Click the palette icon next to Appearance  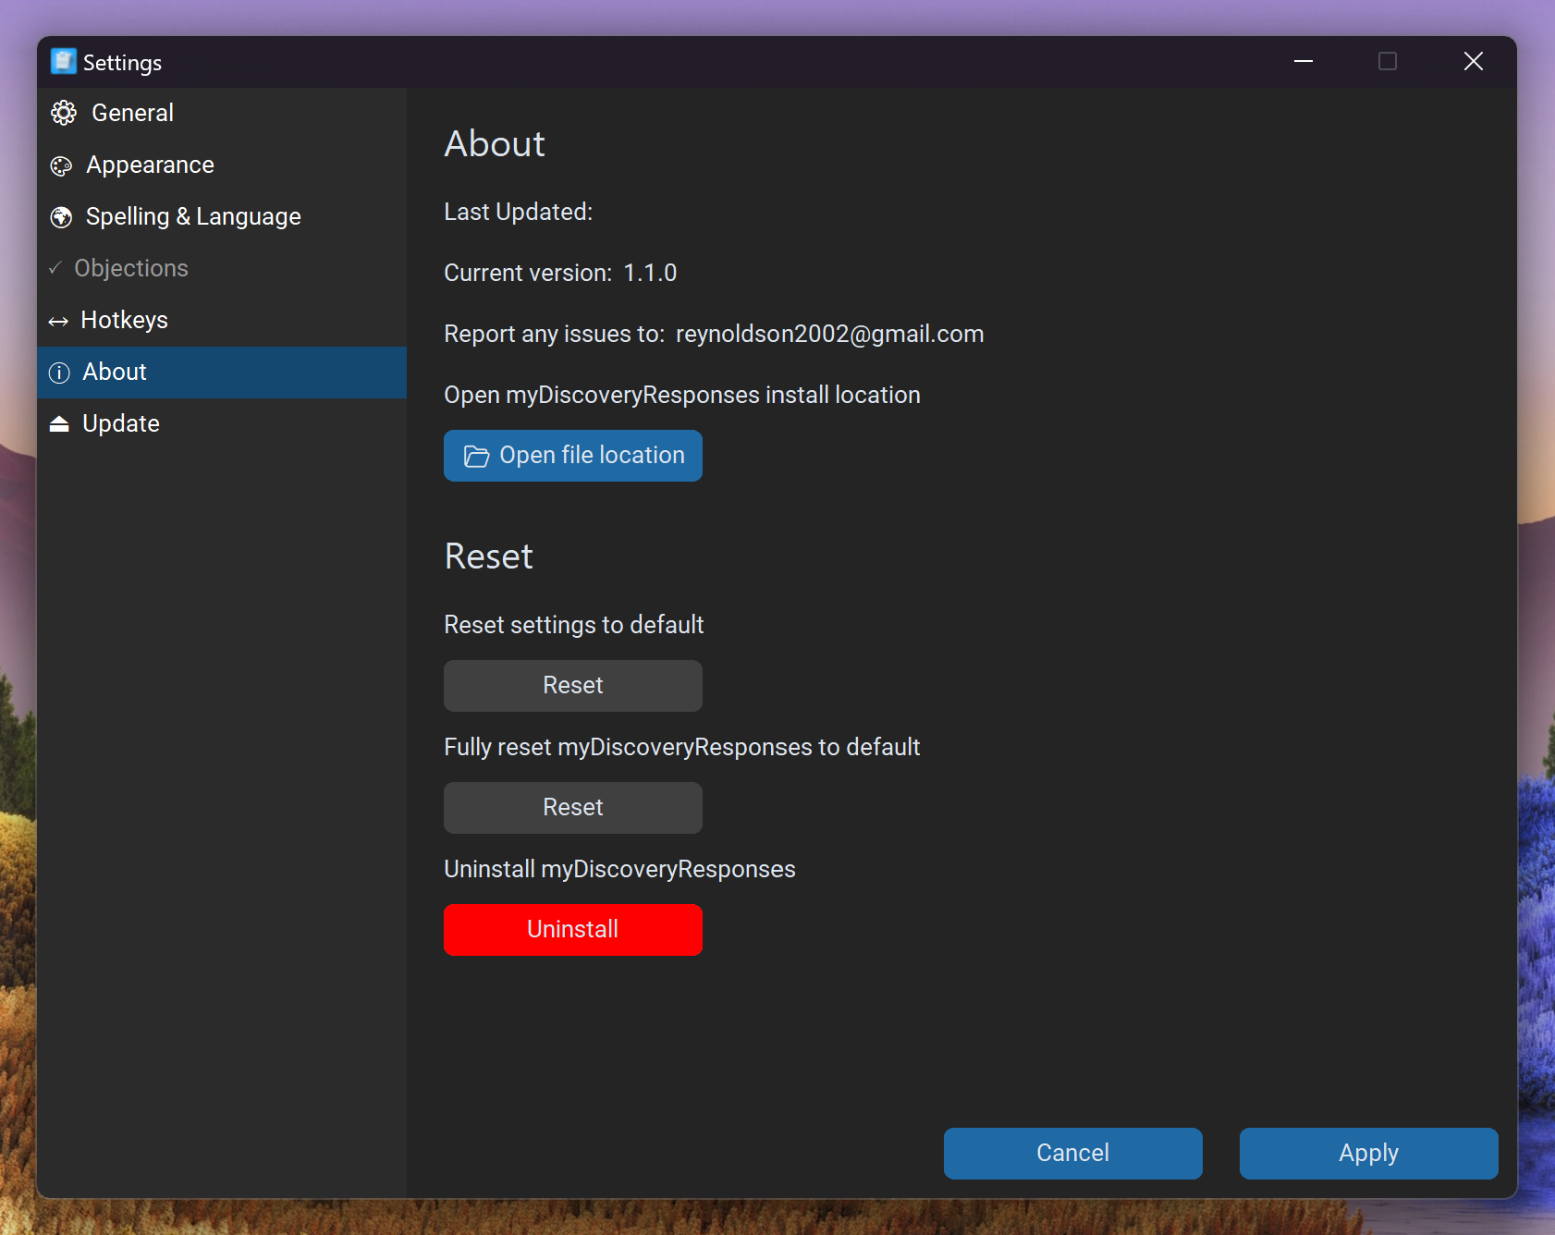coord(61,165)
